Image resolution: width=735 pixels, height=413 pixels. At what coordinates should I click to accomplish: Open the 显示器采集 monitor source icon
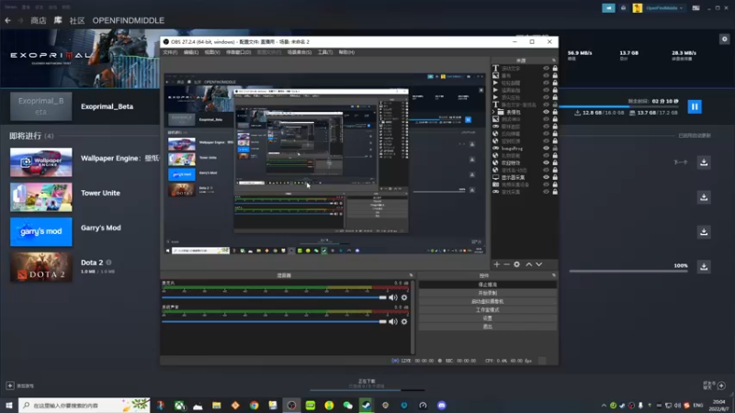coord(495,177)
